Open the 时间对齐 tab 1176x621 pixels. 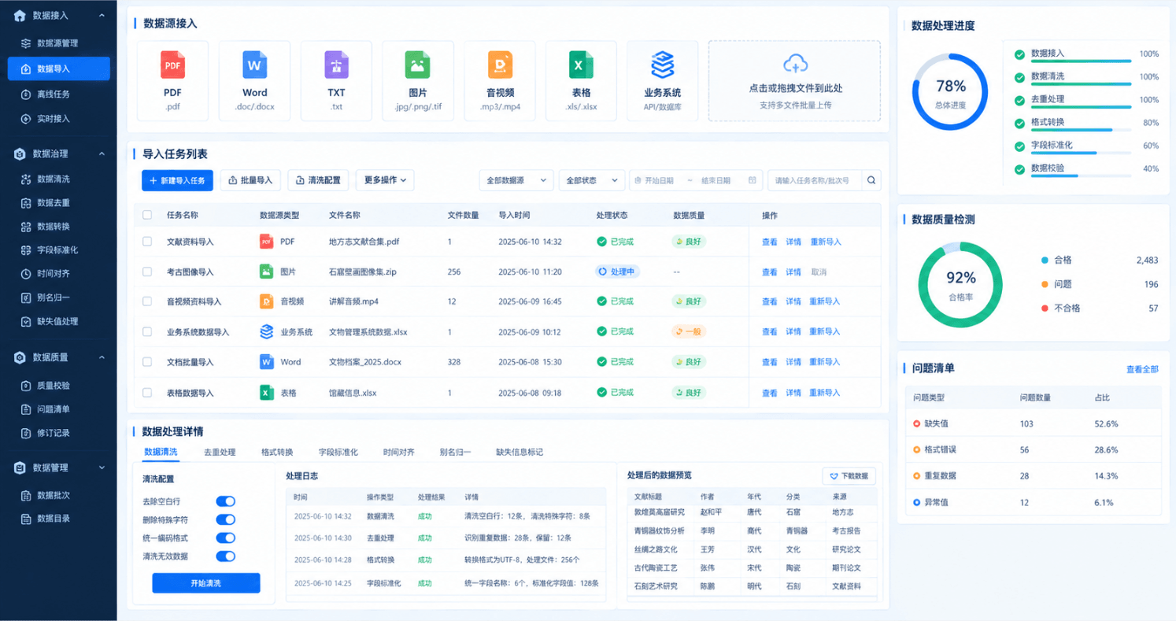(398, 453)
